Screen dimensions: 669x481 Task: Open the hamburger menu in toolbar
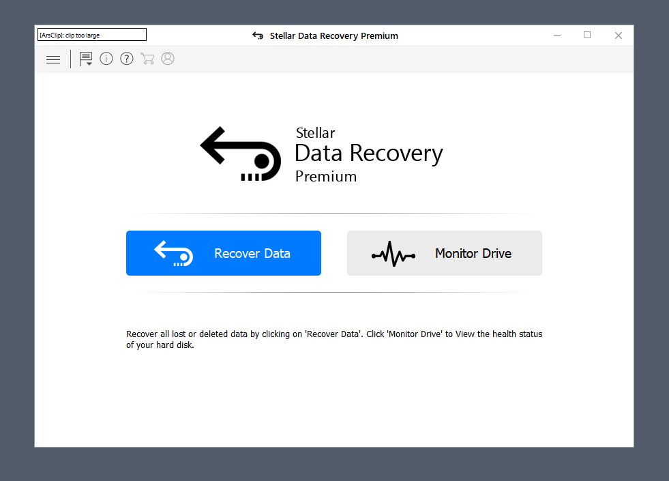(x=53, y=59)
